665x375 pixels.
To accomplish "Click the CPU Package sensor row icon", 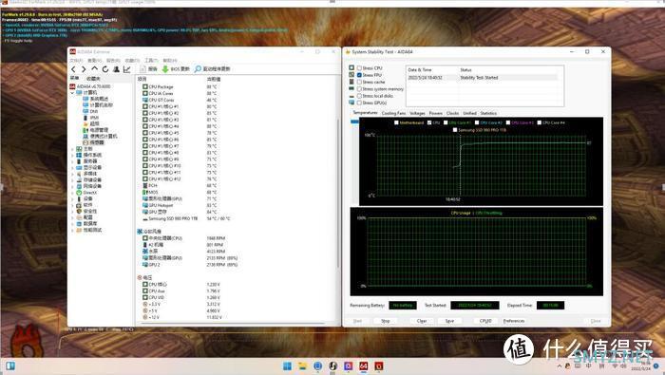I will click(145, 86).
